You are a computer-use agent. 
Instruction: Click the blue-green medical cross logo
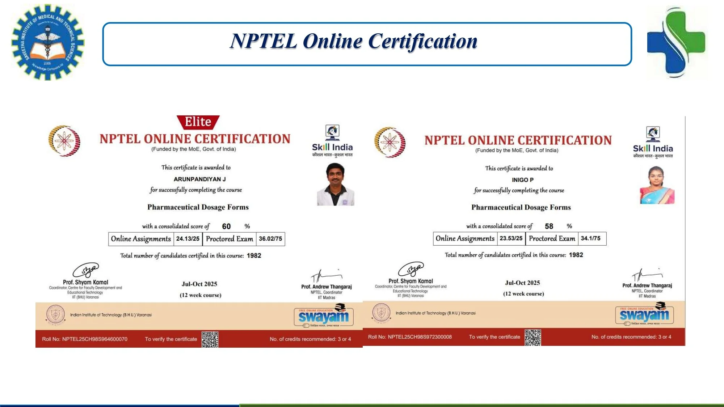676,43
